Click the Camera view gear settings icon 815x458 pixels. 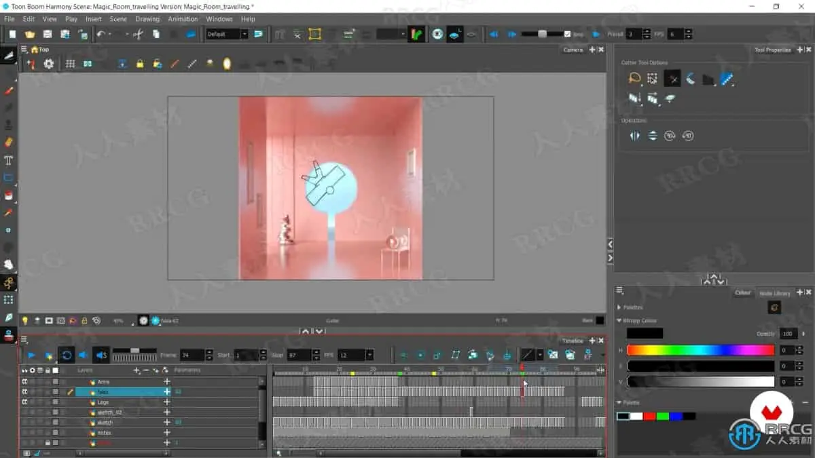pyautogui.click(x=49, y=64)
